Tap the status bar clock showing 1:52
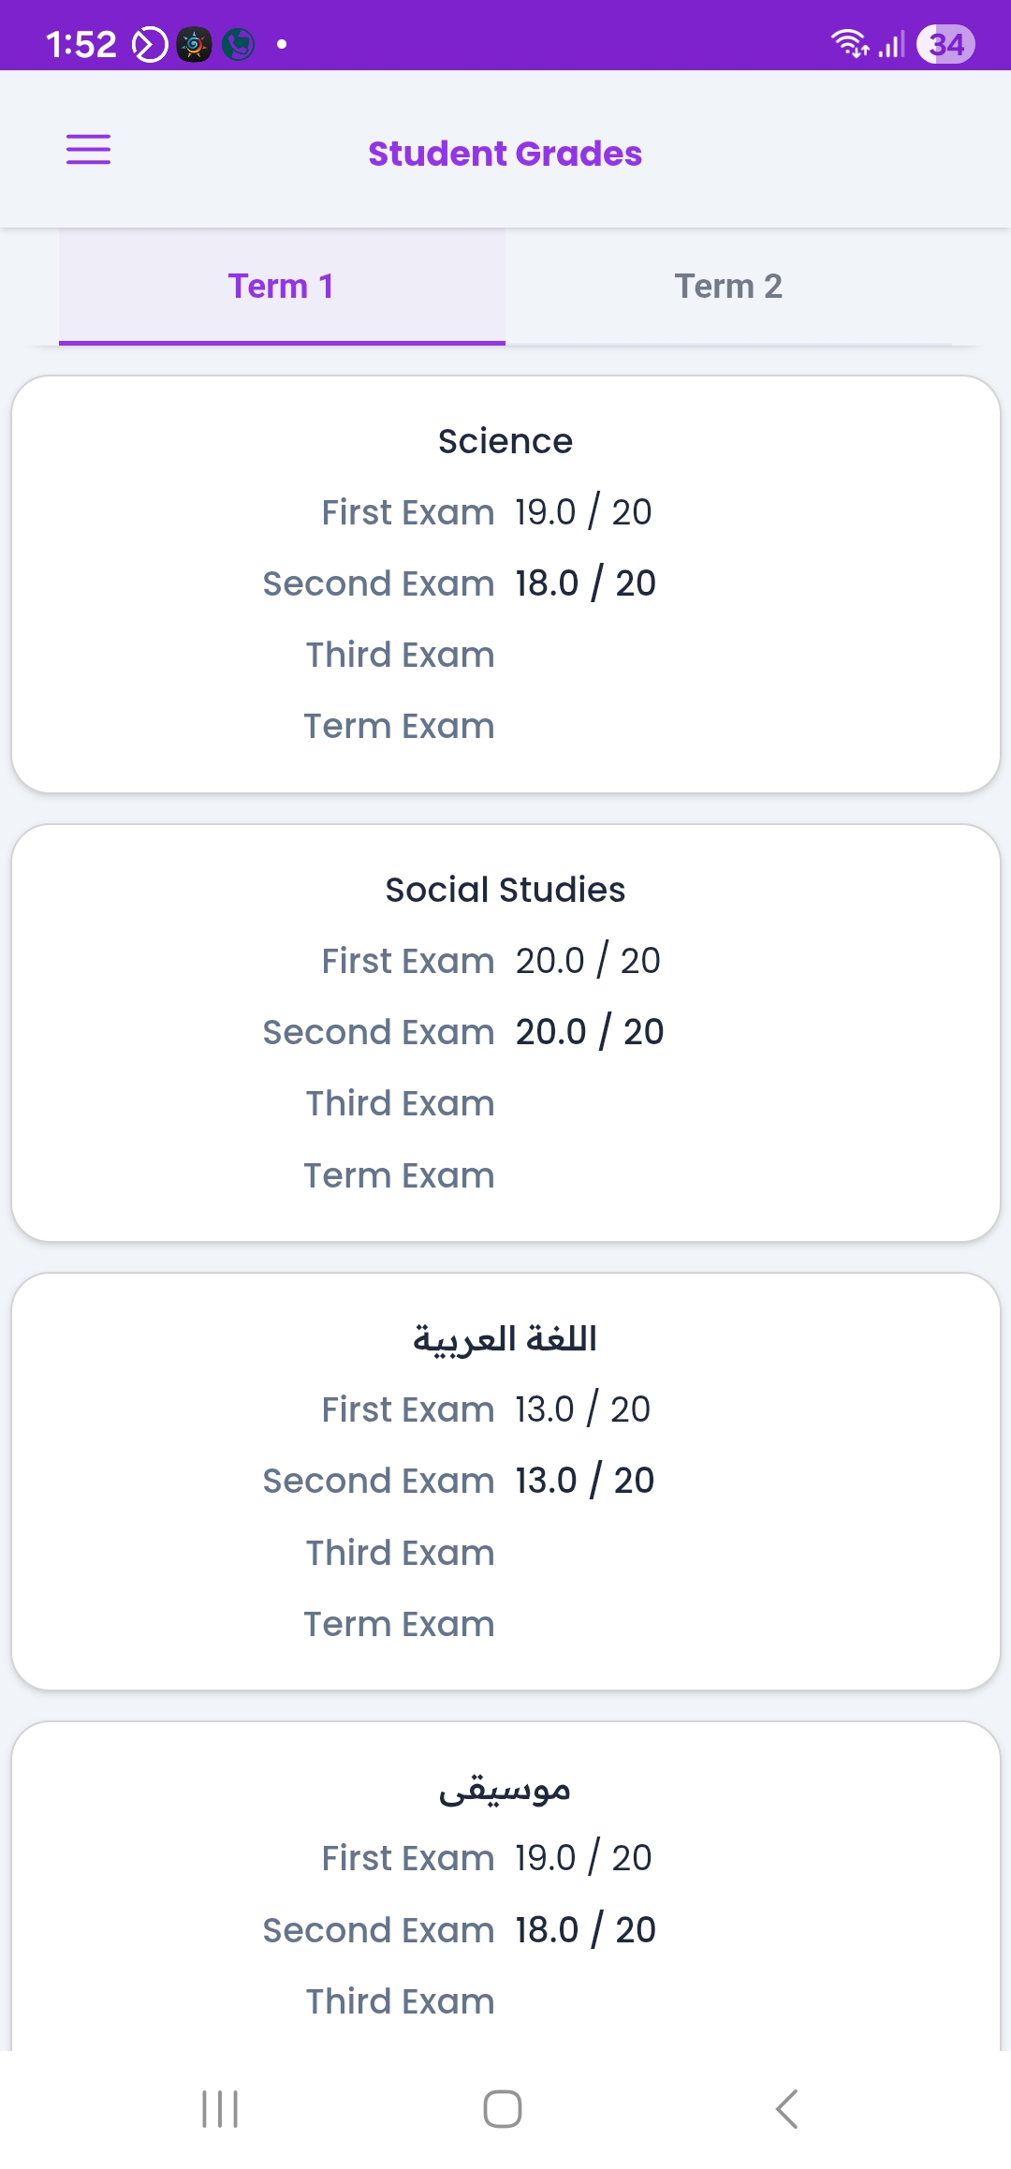1011x2169 pixels. click(81, 44)
